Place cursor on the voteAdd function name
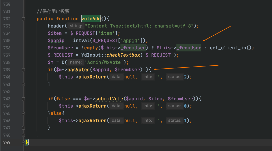 coord(91,19)
